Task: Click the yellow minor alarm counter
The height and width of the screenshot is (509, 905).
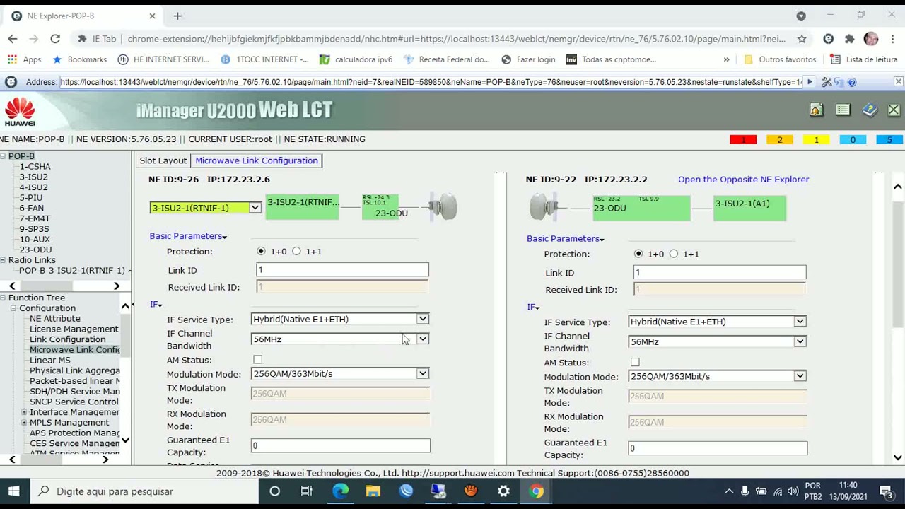Action: point(816,140)
